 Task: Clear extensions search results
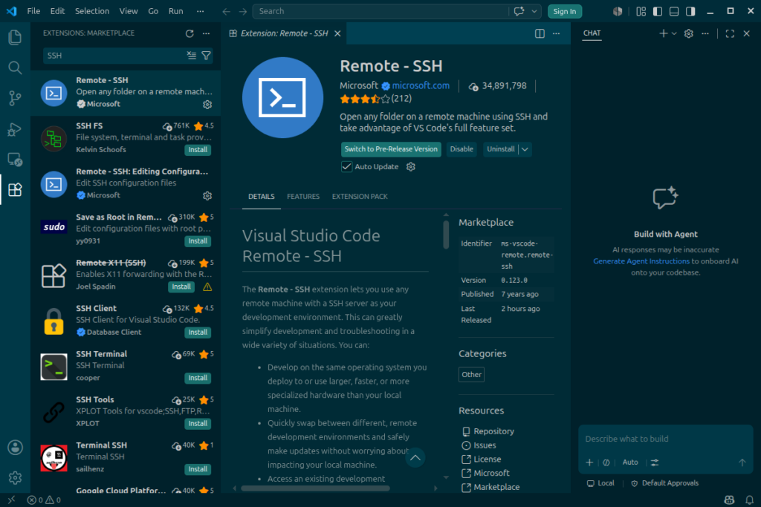192,55
